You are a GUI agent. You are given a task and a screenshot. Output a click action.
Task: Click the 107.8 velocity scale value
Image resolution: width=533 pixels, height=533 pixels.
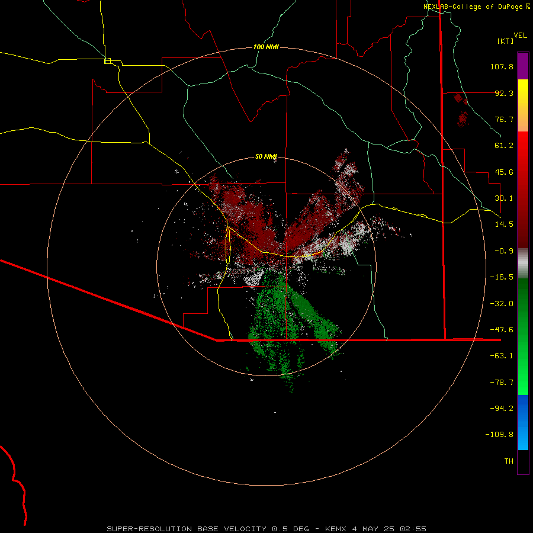pyautogui.click(x=502, y=66)
